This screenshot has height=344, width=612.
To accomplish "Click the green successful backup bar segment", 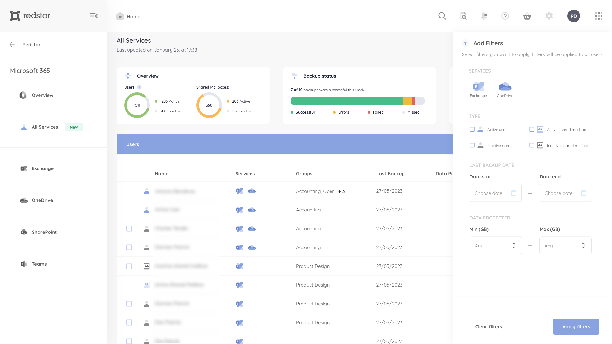I will 347,101.
